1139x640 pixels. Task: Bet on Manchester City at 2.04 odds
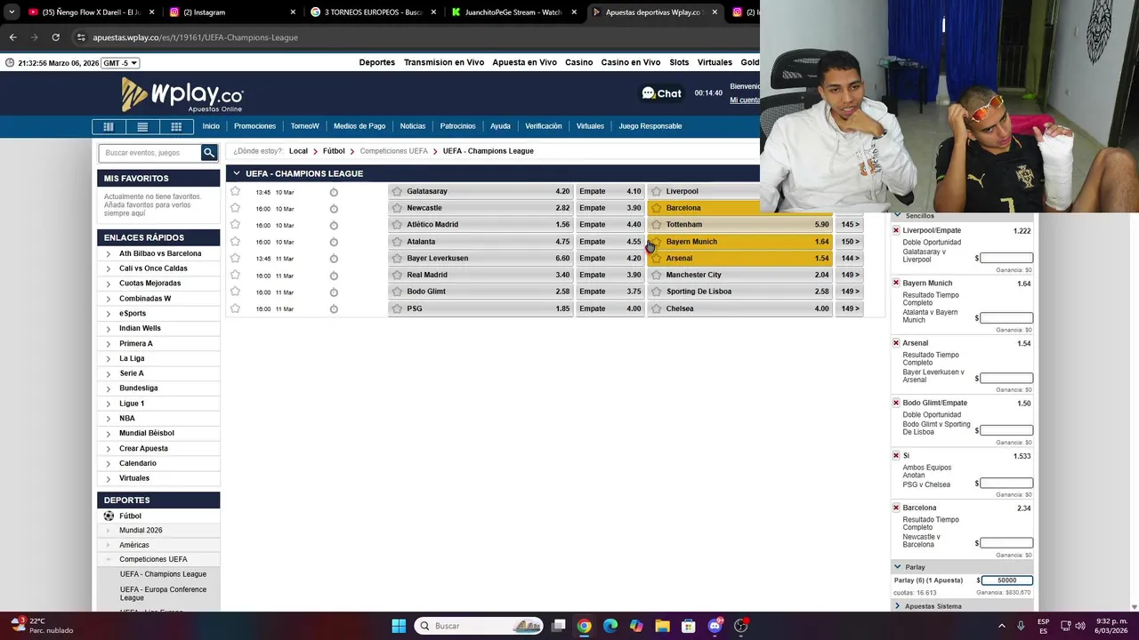(739, 276)
